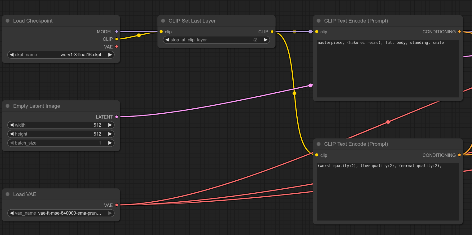Decrease batch_size using its left arrow

click(12, 143)
